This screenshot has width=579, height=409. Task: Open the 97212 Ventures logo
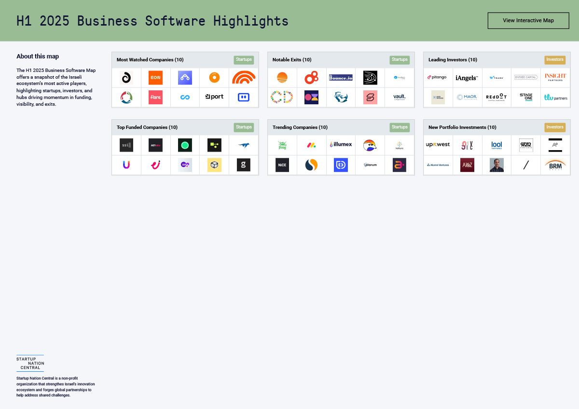point(526,145)
